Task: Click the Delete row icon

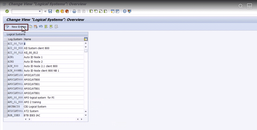Action: coord(36,26)
